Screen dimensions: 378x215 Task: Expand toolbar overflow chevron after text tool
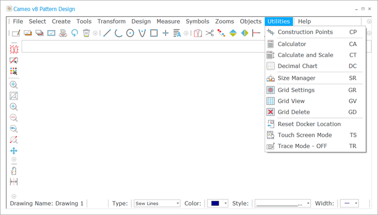(x=186, y=33)
